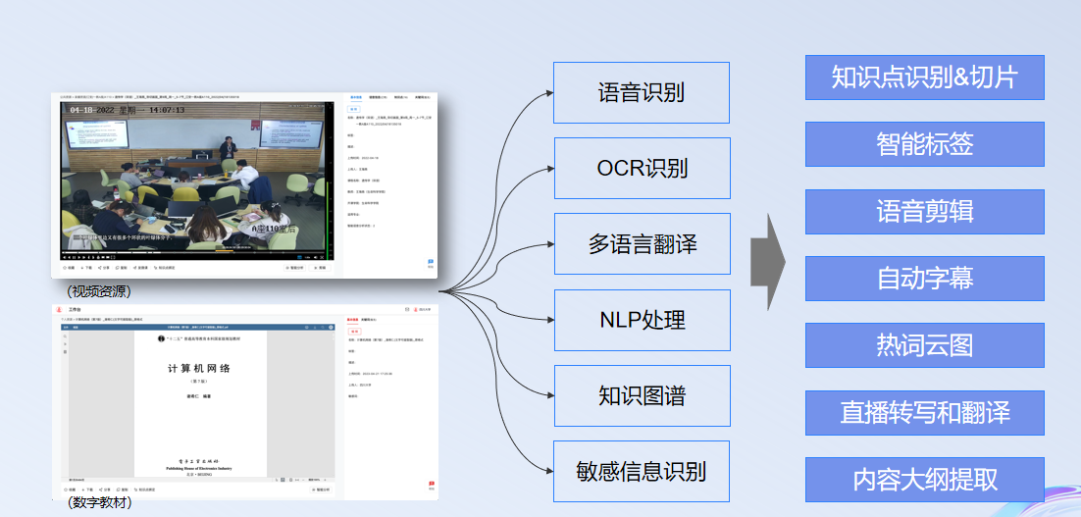Select the 自动字幕 blue block

click(x=924, y=279)
